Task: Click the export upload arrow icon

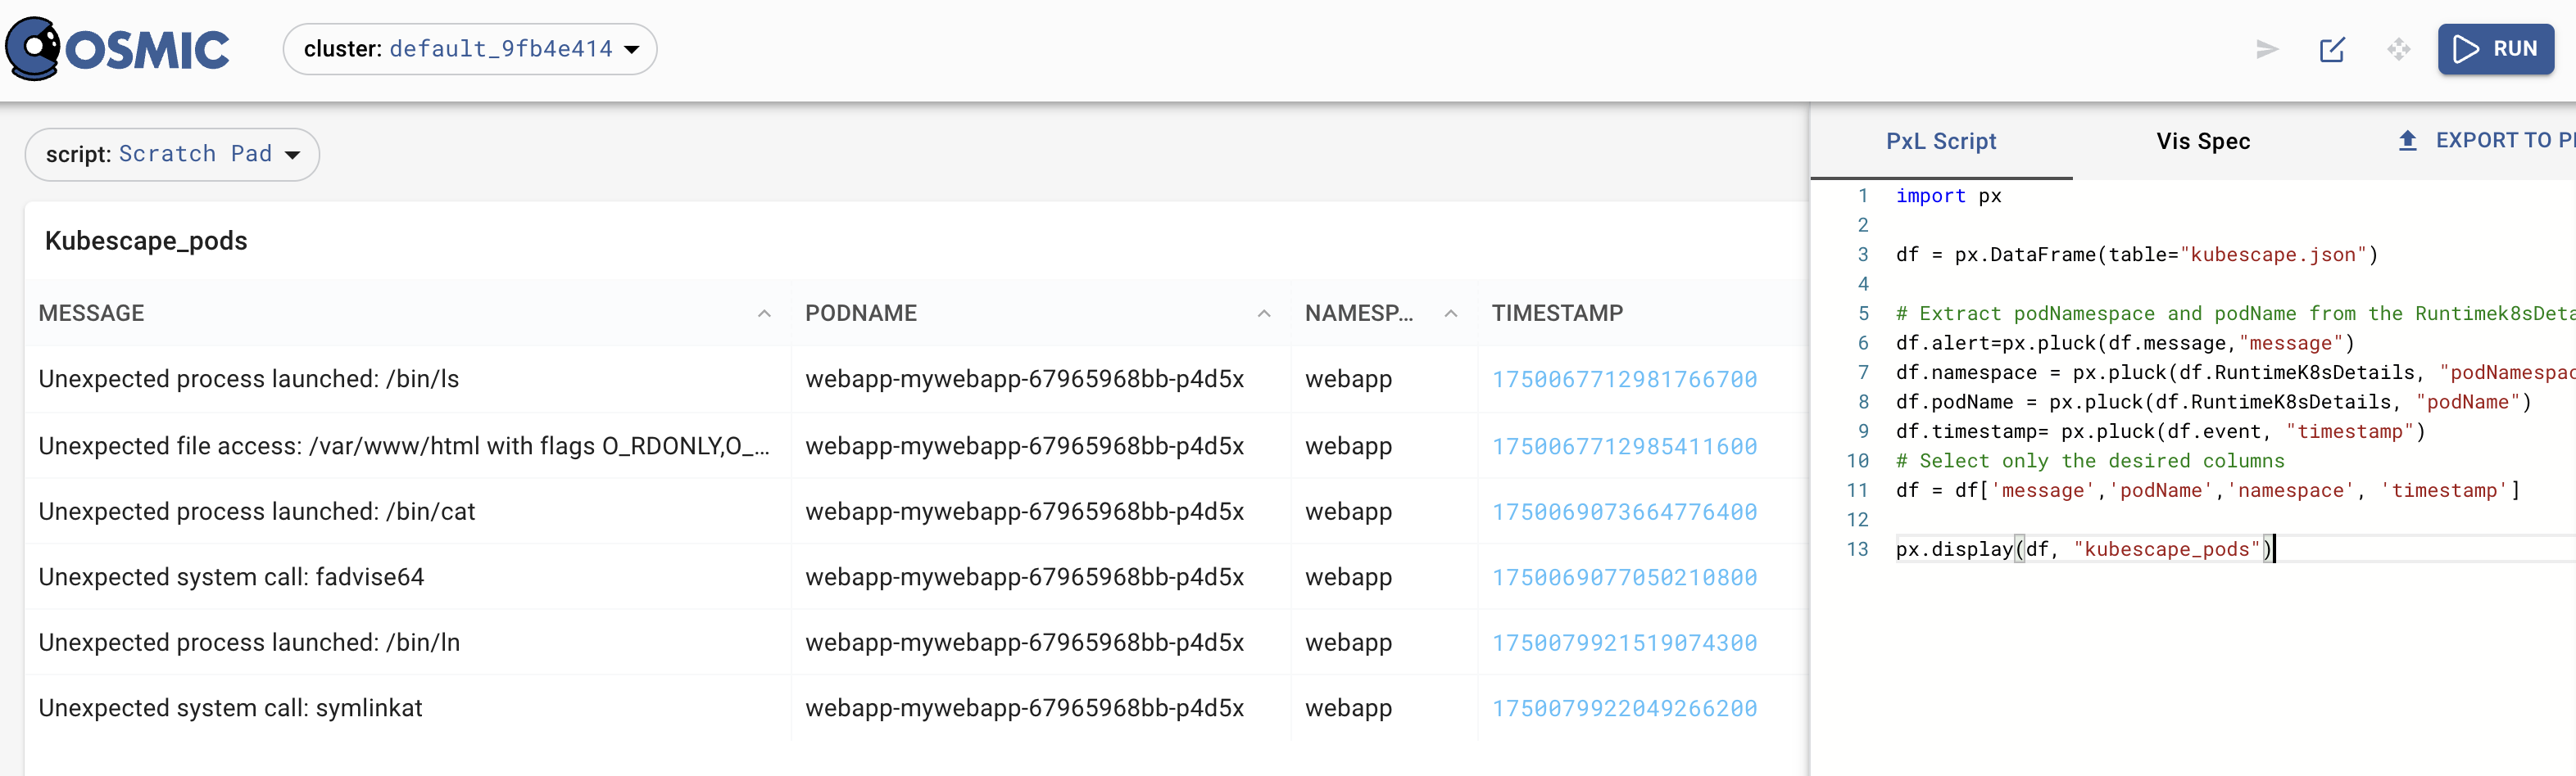Action: pyautogui.click(x=2407, y=141)
